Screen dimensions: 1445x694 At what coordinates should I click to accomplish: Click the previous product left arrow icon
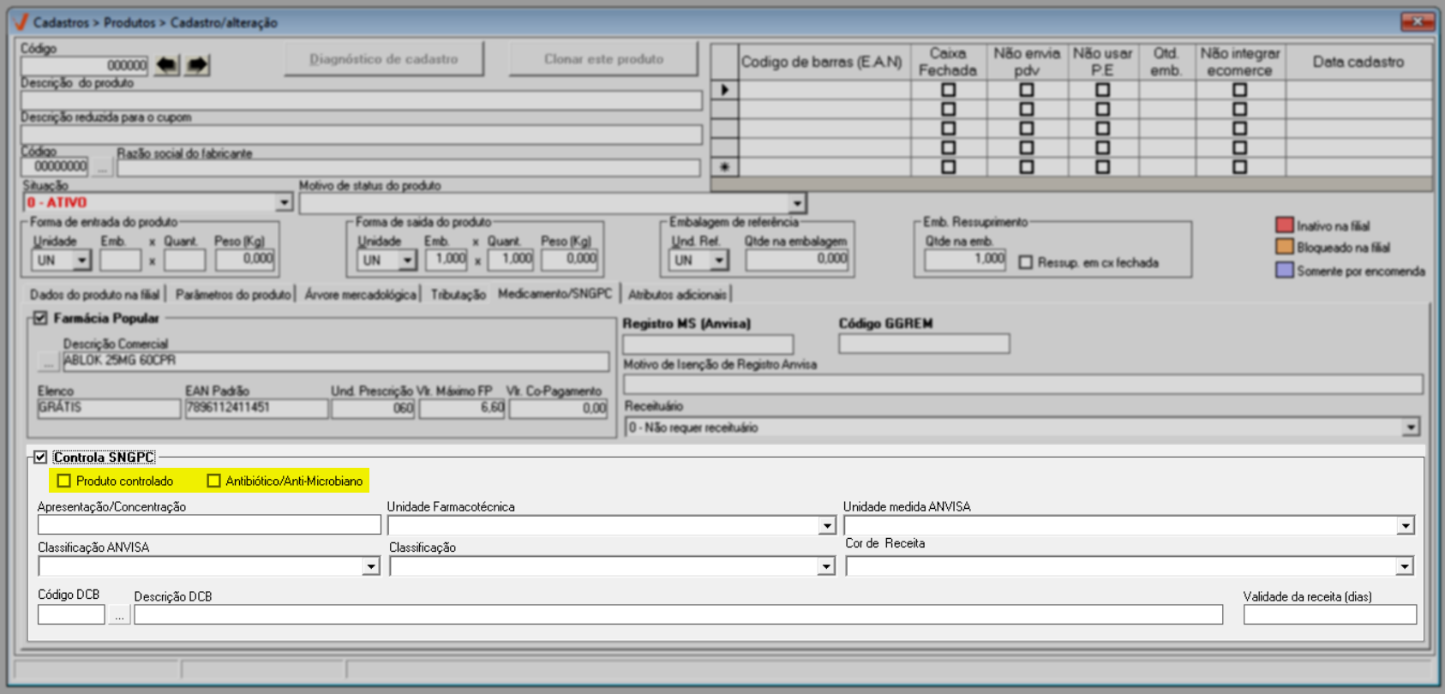tap(167, 65)
